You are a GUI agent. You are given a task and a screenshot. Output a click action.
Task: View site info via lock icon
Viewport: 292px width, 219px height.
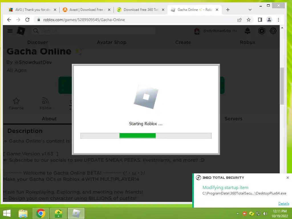tap(39, 20)
